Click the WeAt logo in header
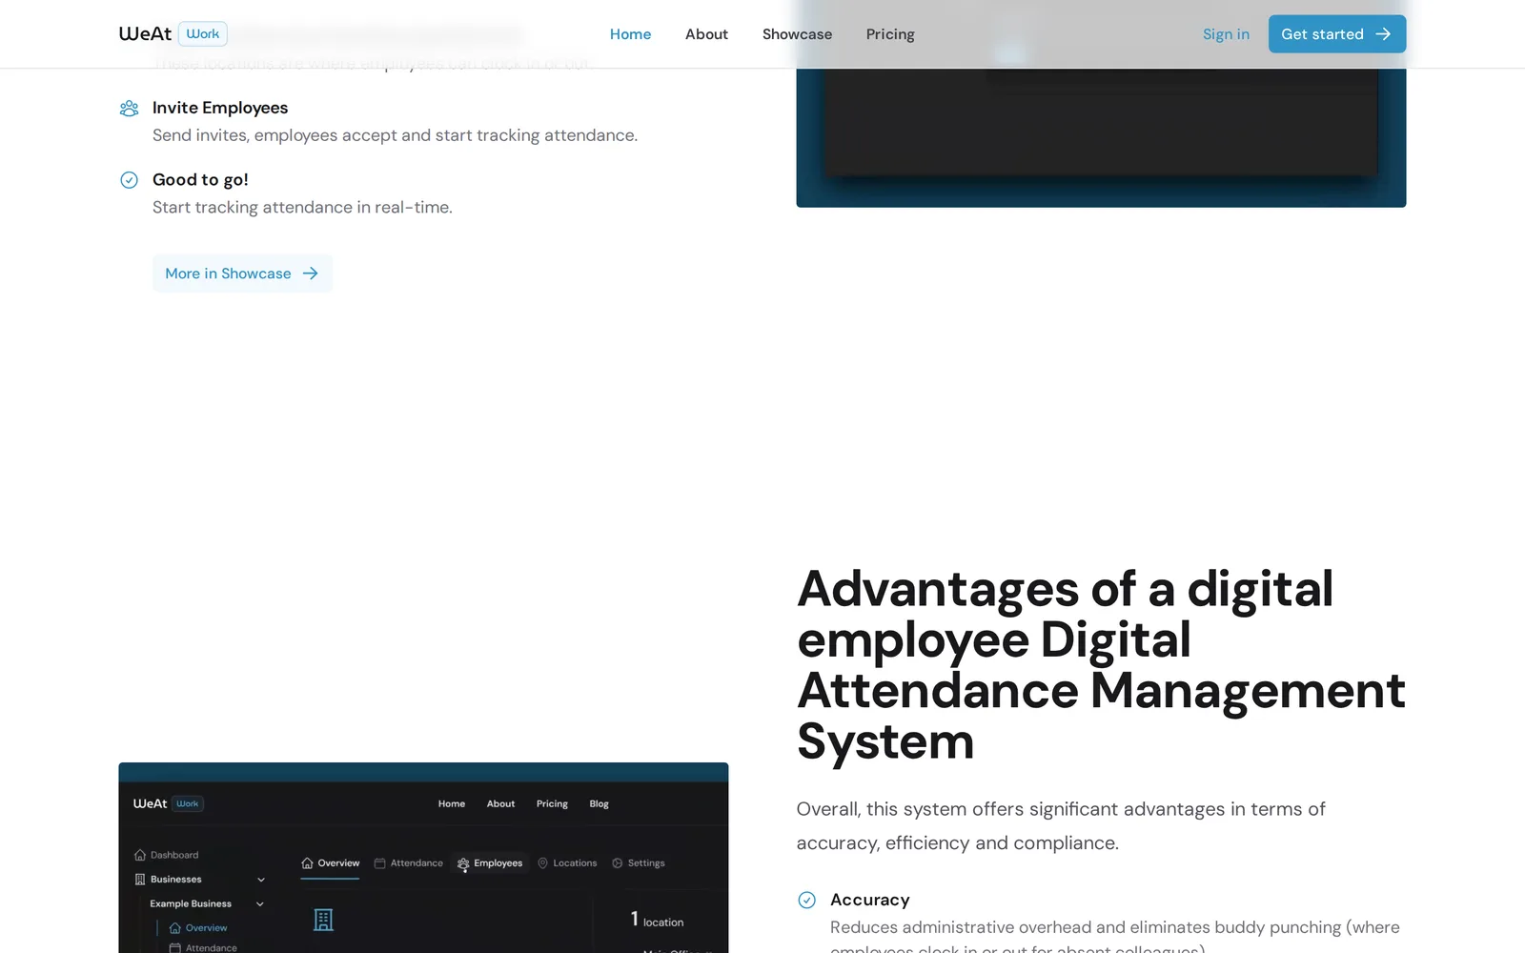 pos(145,34)
